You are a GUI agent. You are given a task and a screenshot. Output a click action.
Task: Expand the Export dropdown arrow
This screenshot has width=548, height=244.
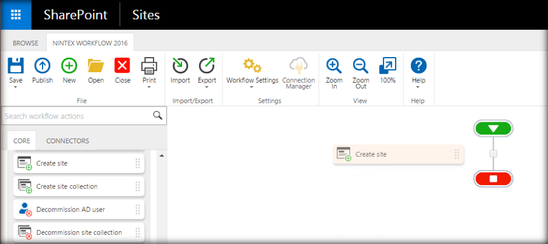coord(207,87)
